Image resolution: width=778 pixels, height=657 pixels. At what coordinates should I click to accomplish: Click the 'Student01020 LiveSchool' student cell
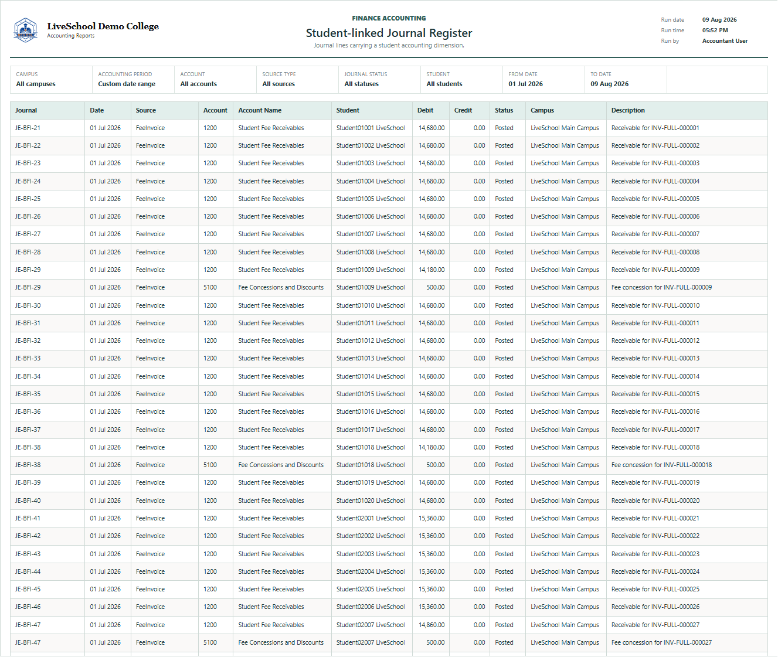click(371, 501)
